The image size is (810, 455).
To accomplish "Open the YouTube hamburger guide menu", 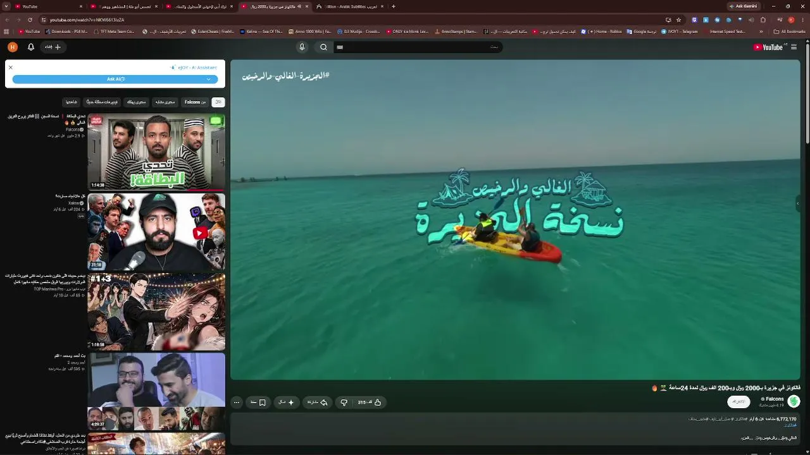I will coord(794,47).
